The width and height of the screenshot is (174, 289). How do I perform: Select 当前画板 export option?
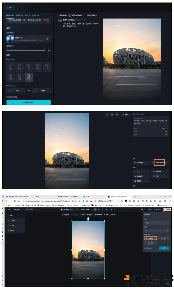[150, 238]
